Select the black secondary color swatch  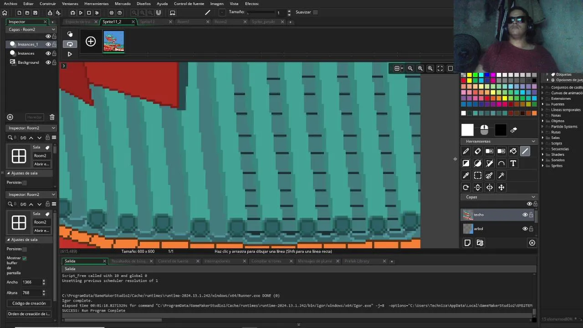(501, 130)
